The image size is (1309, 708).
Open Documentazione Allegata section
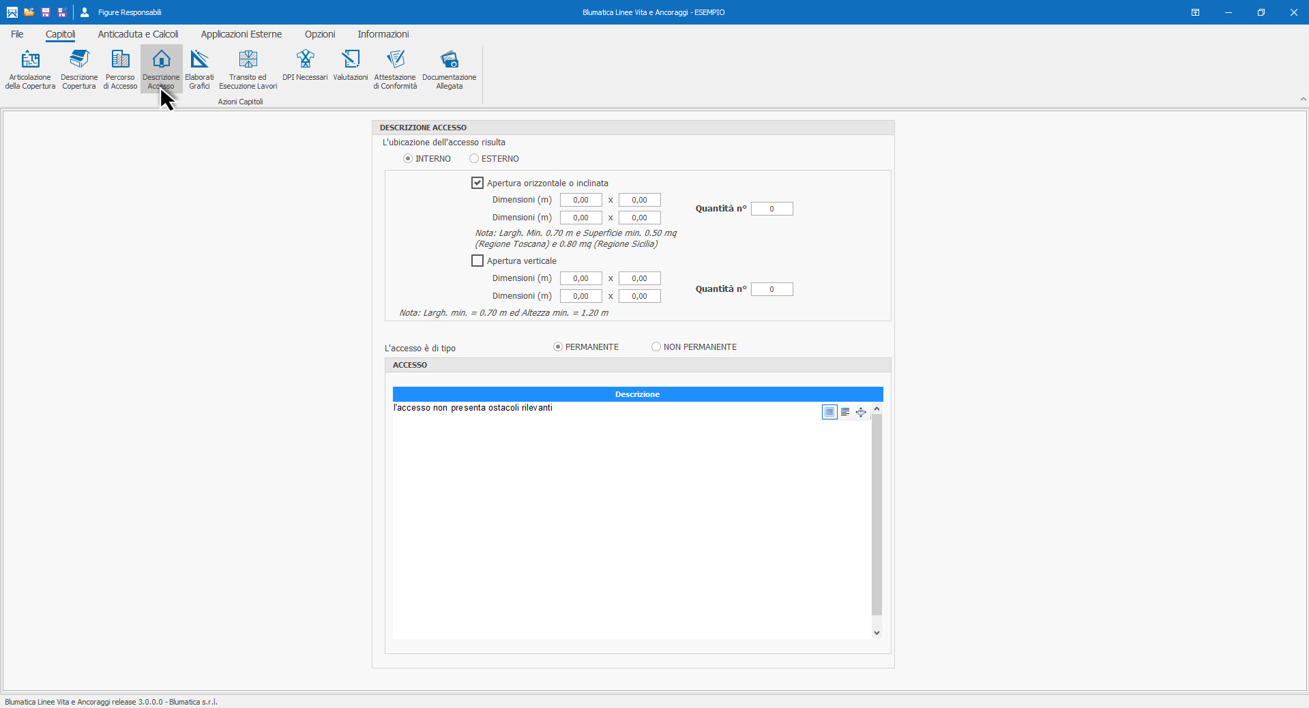[x=449, y=68]
